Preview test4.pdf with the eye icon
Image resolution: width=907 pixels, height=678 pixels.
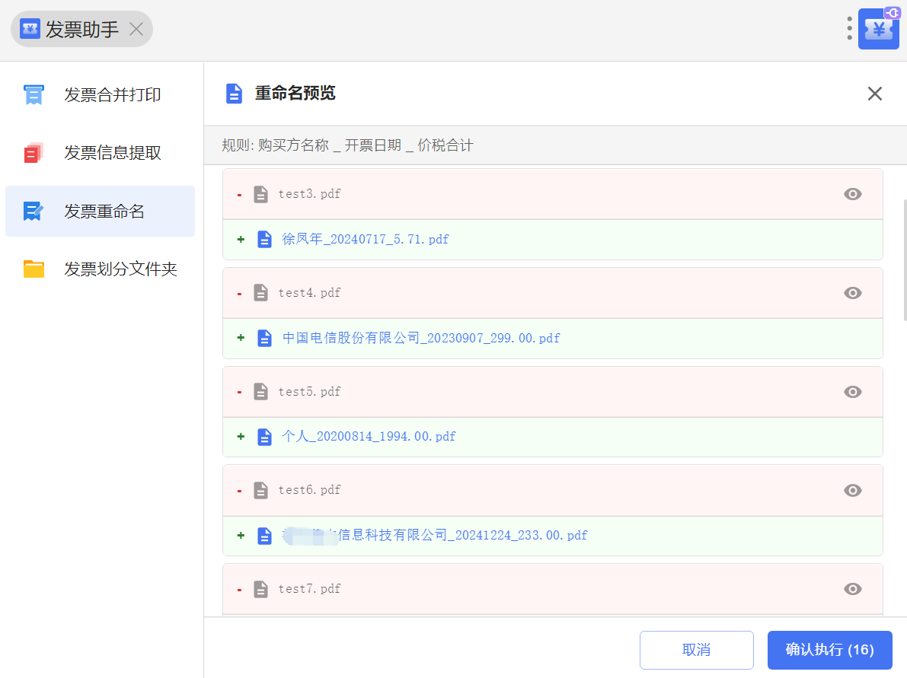pos(852,293)
